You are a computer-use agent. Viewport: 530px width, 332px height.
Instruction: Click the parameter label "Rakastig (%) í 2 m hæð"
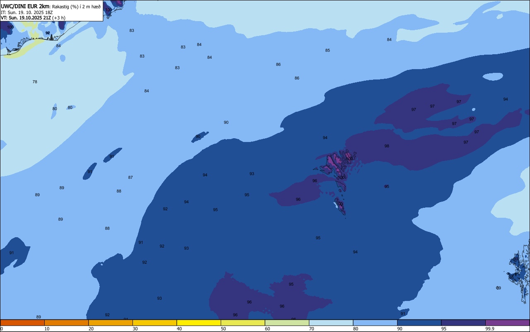coord(76,7)
